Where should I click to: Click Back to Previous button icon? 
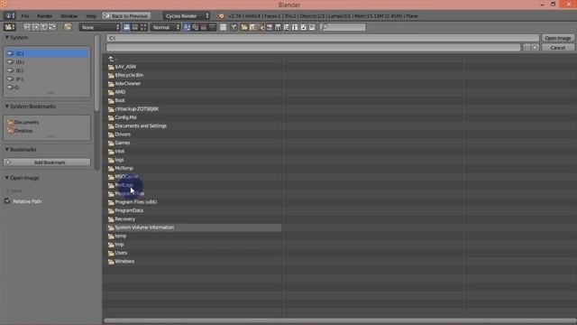coord(106,16)
